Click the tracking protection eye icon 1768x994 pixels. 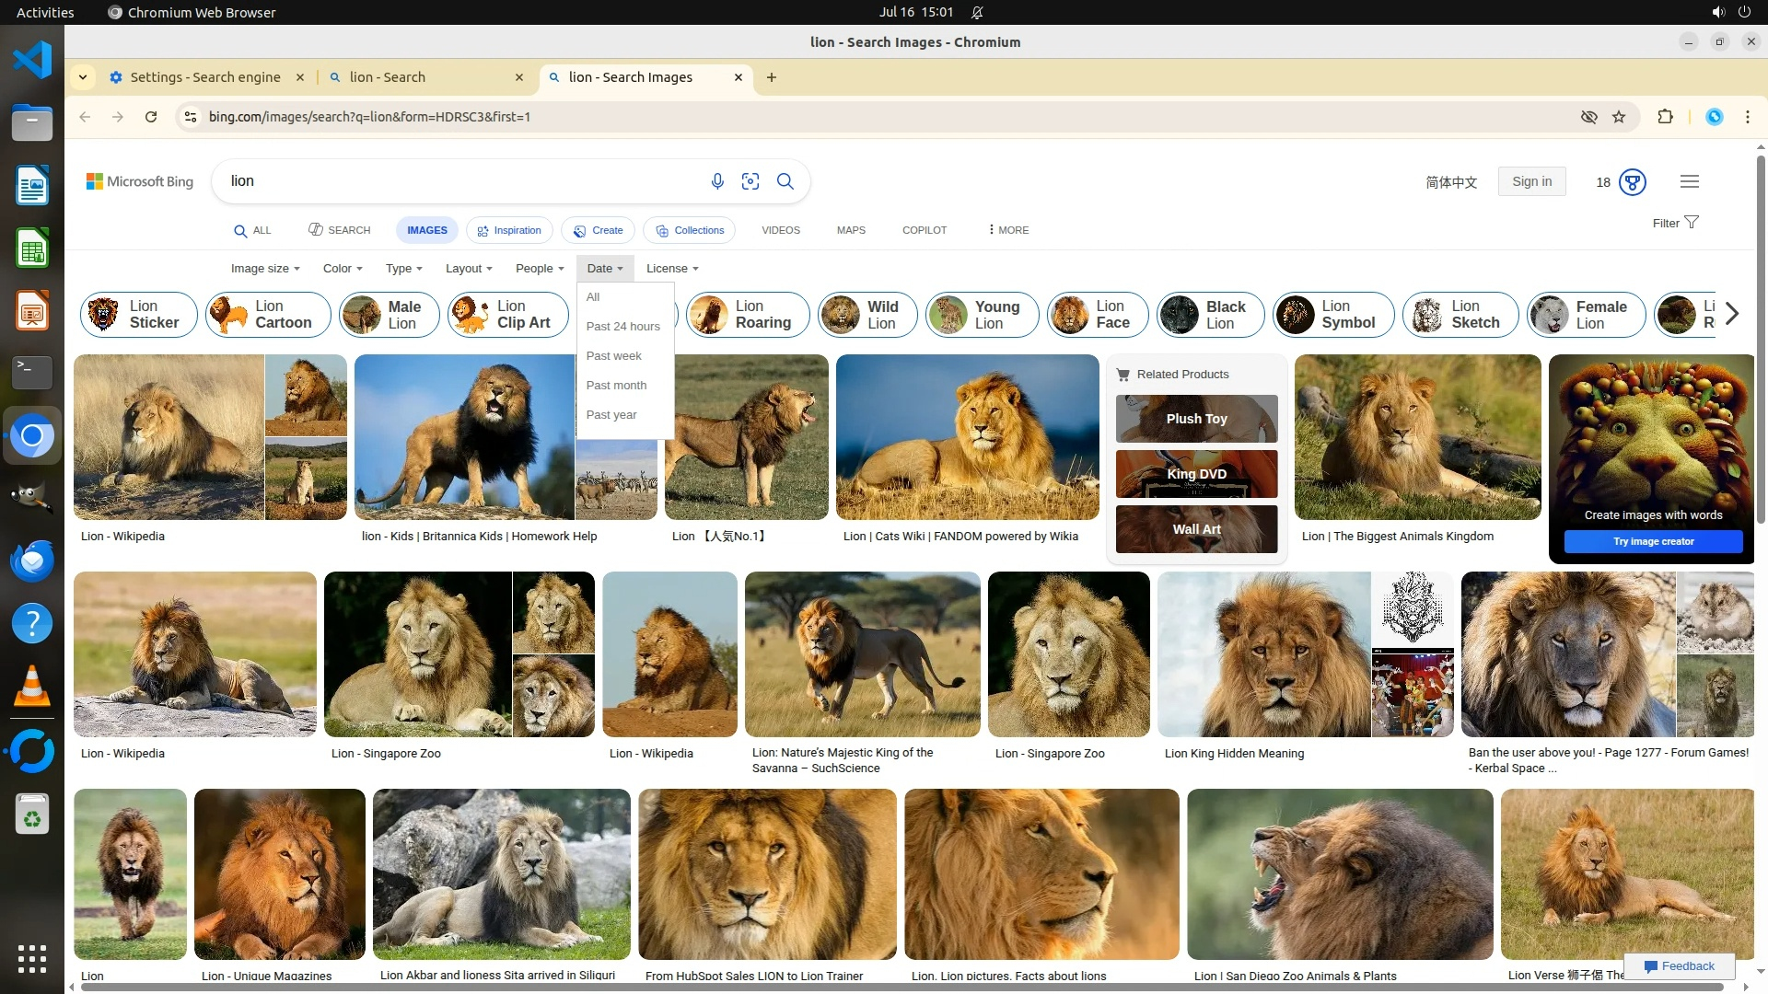point(1588,117)
